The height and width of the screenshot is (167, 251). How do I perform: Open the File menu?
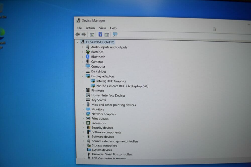[79, 28]
